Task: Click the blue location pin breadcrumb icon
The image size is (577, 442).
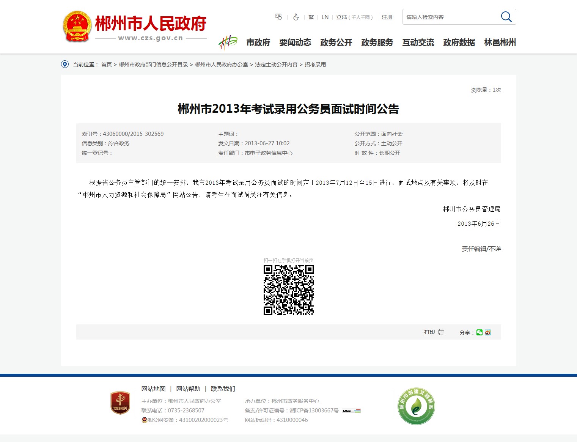Action: coord(65,64)
